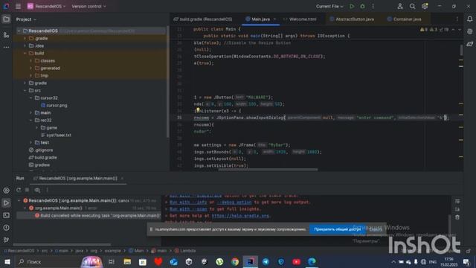Click the 'Скрыть' hide button
The height and width of the screenshot is (268, 476).
click(376, 229)
